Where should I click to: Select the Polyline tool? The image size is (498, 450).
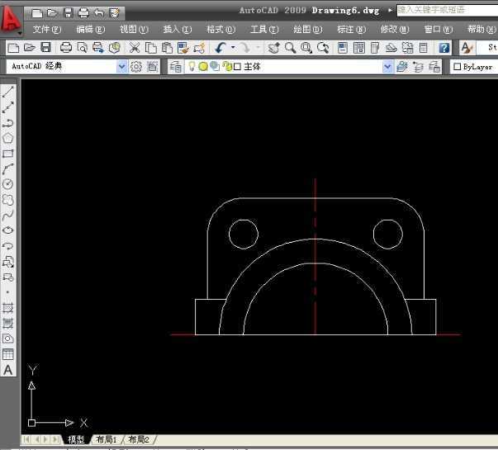tap(8, 123)
